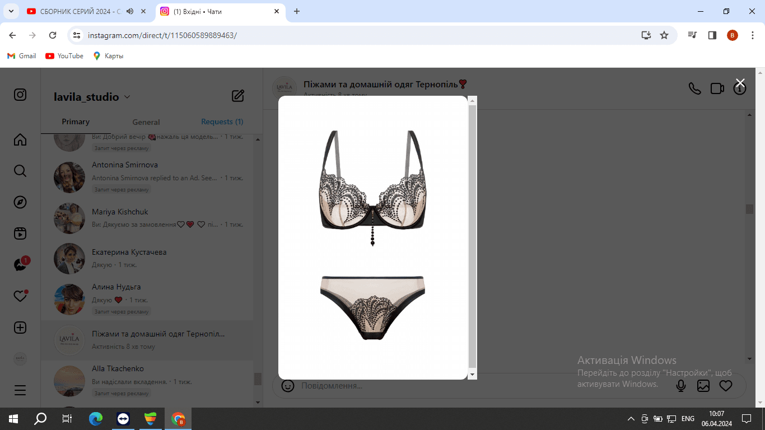765x430 pixels.
Task: Close the YouTube browser tab
Action: coord(144,11)
